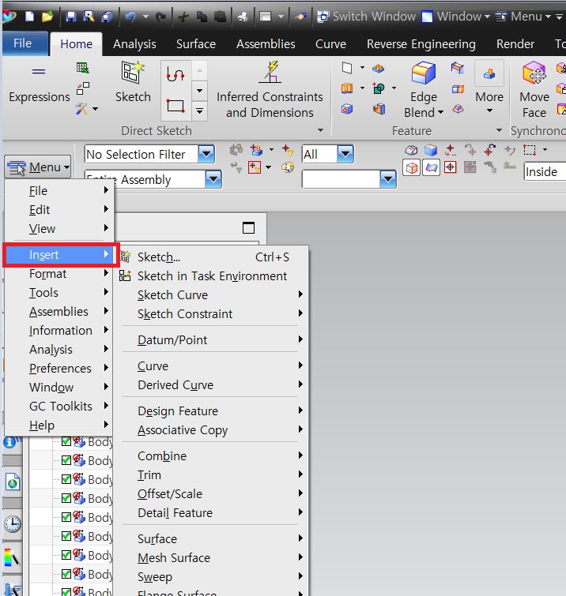Open the History clock sidebar icon
Screen dimensions: 566x596
[x=12, y=523]
